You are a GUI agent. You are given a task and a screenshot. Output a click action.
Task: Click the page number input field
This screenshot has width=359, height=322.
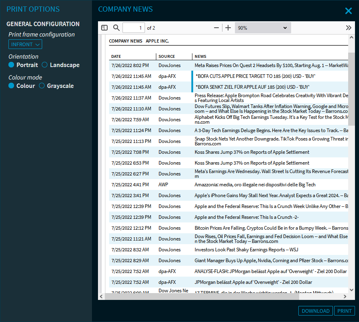(x=134, y=28)
